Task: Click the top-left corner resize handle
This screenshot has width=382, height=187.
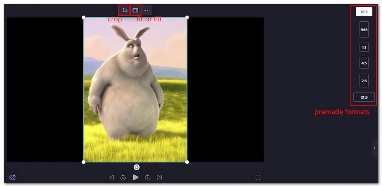Action: tap(84, 18)
